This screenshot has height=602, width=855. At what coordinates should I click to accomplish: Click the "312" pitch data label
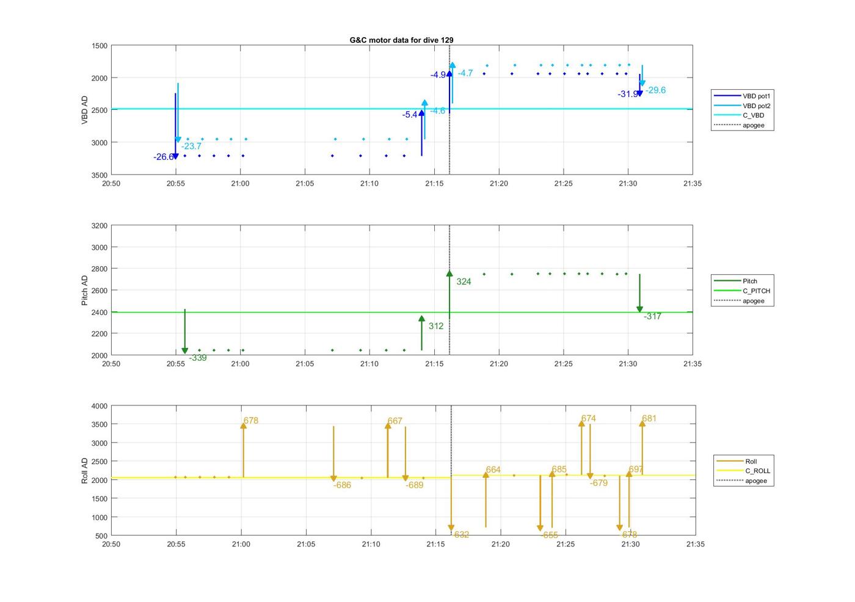(436, 326)
